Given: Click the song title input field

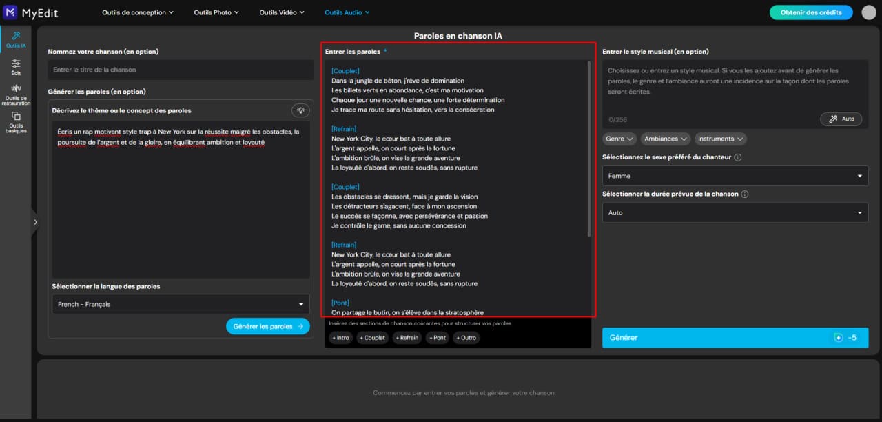Looking at the screenshot, I should coord(181,70).
